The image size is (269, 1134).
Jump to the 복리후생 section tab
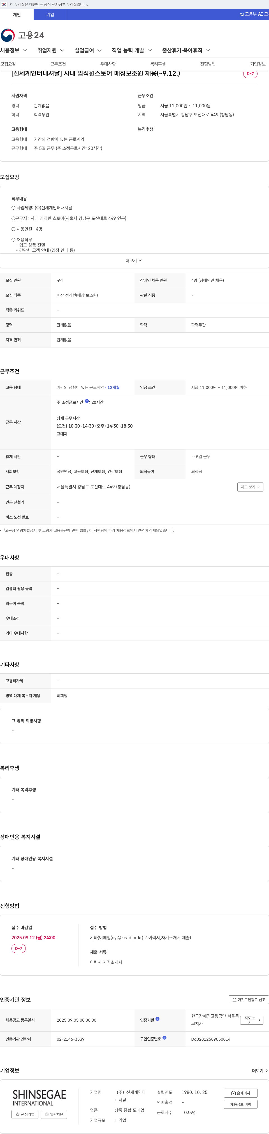[x=158, y=64]
